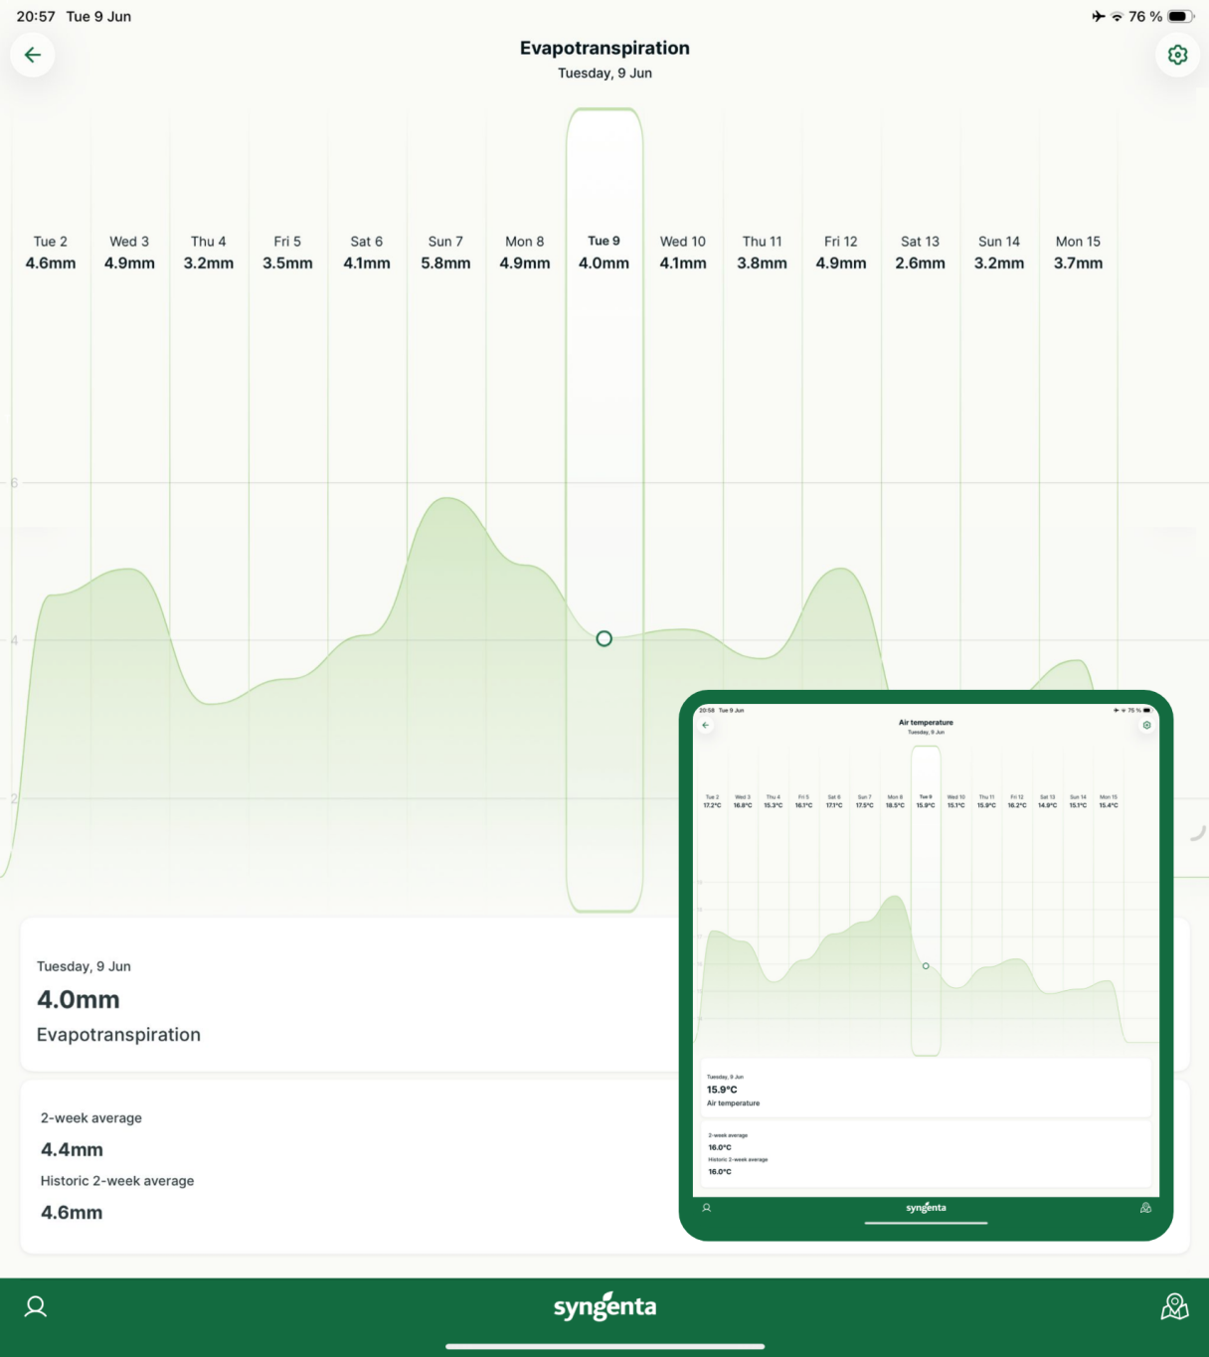
Task: Click the Wi-Fi status icon
Action: 1117,16
